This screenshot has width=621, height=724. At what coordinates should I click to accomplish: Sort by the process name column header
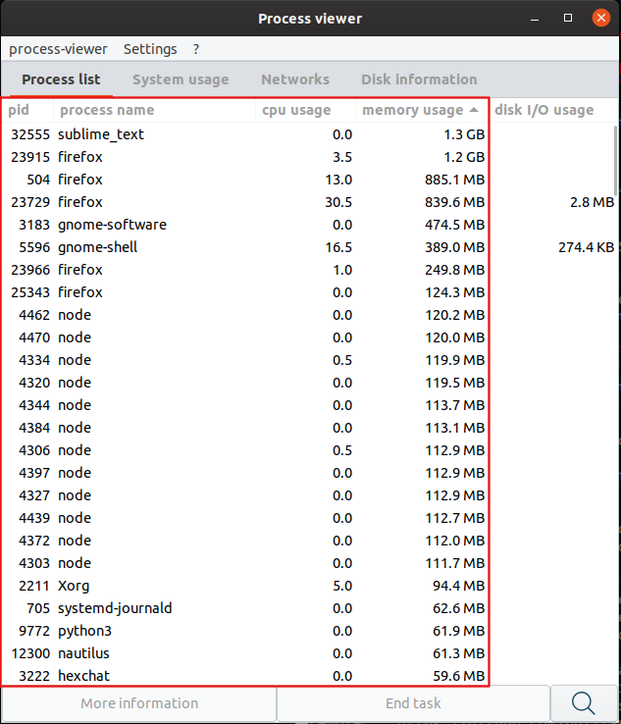[x=154, y=110]
